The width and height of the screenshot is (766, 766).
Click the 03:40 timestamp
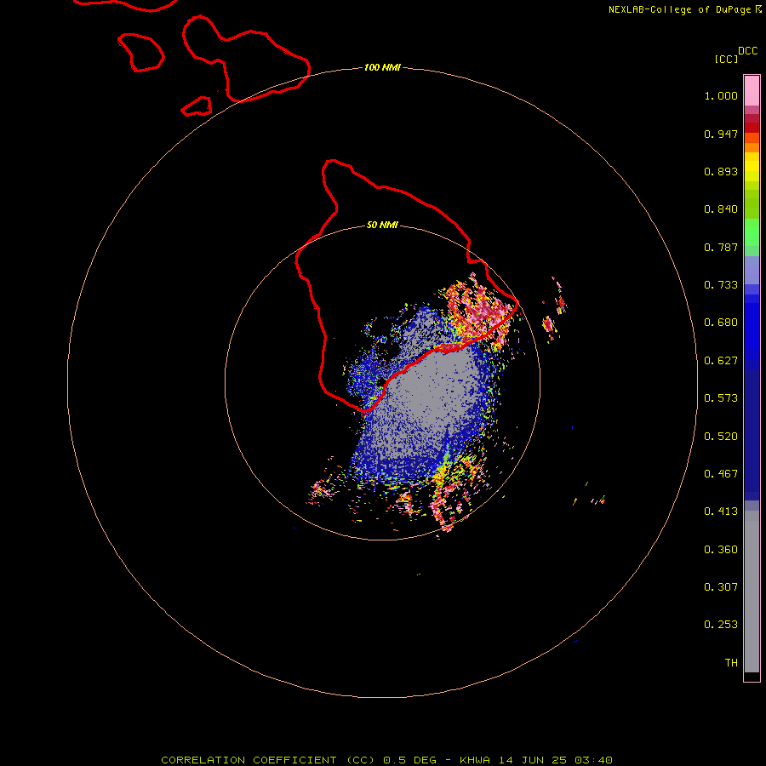[593, 760]
